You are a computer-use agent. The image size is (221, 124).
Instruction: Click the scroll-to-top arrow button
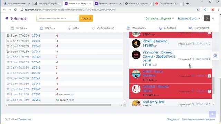click(x=212, y=114)
